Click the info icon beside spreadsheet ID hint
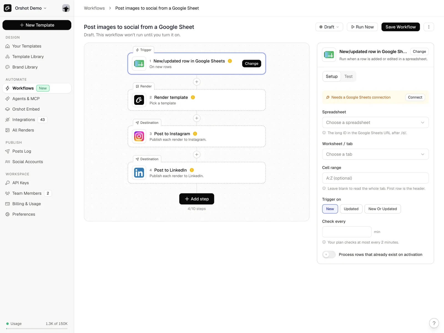The height and width of the screenshot is (333, 444). (x=324, y=133)
